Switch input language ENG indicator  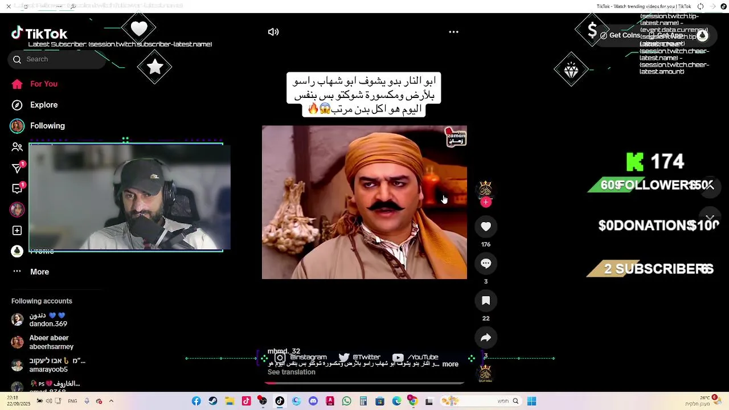click(x=72, y=401)
